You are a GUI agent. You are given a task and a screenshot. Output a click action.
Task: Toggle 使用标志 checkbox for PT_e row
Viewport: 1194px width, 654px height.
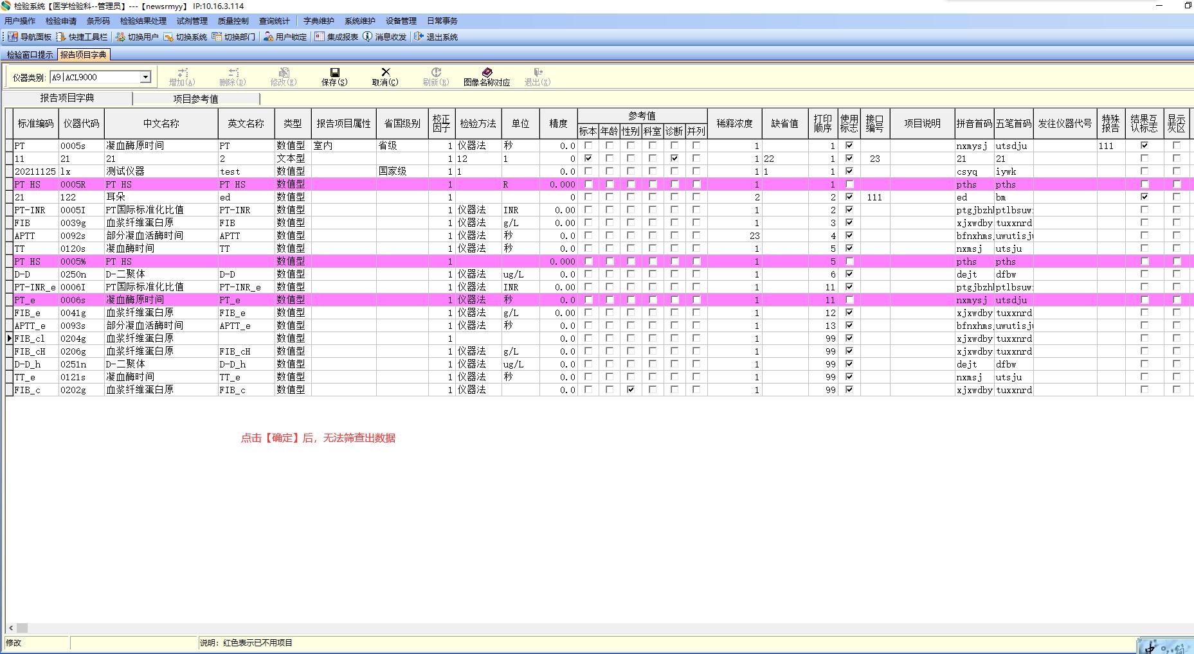[849, 300]
